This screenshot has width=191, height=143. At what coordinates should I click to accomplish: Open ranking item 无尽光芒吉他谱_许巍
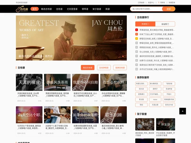click(157, 69)
